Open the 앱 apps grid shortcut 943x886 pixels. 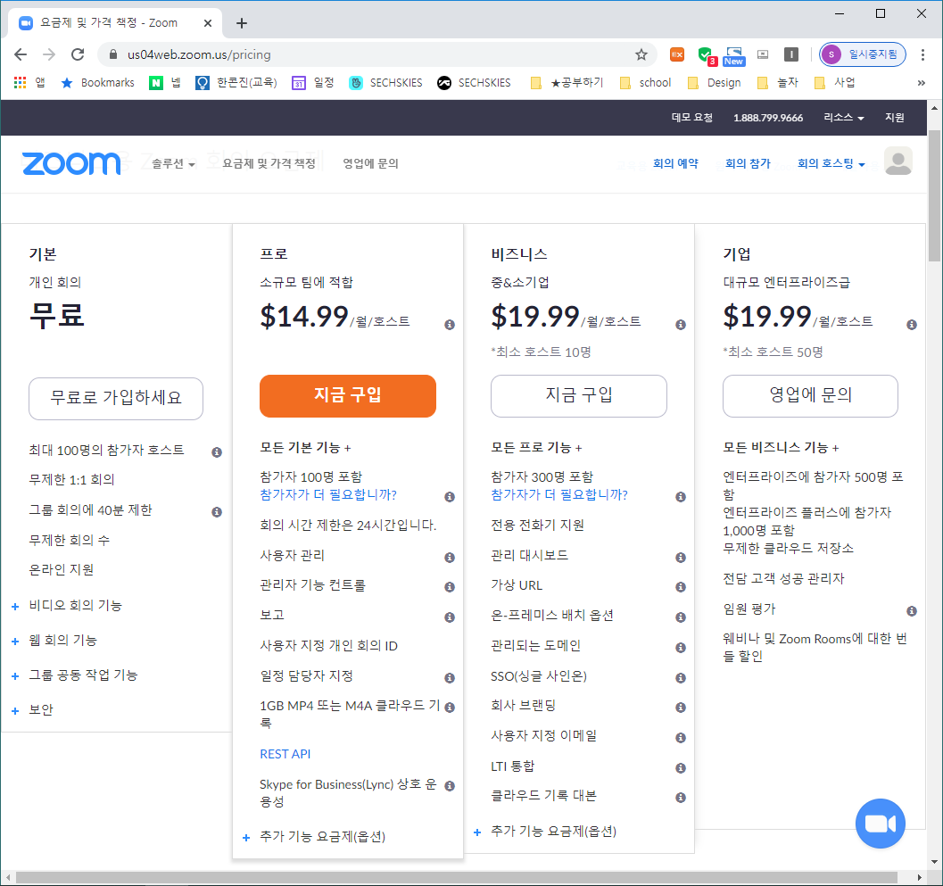click(29, 82)
